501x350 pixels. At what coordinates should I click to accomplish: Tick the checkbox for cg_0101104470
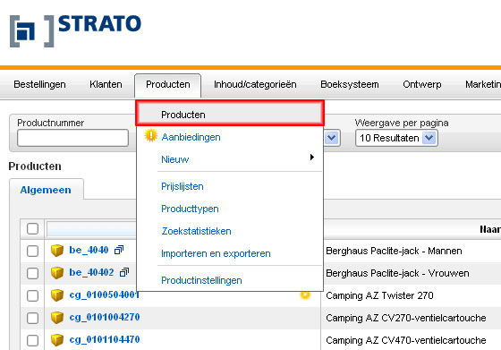pyautogui.click(x=32, y=340)
